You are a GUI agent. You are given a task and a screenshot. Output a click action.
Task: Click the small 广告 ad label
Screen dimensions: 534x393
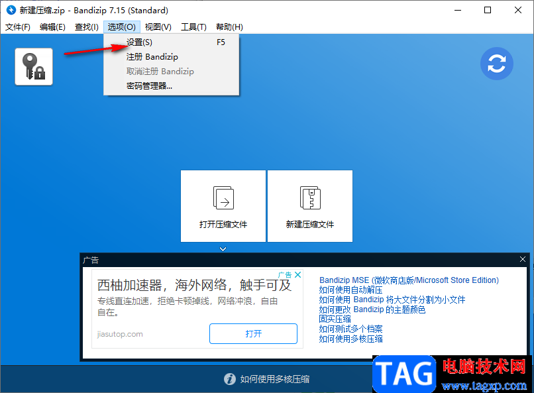tap(285, 274)
